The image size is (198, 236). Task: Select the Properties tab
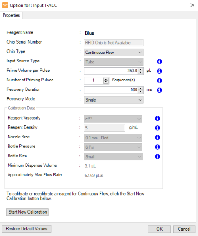point(11,15)
